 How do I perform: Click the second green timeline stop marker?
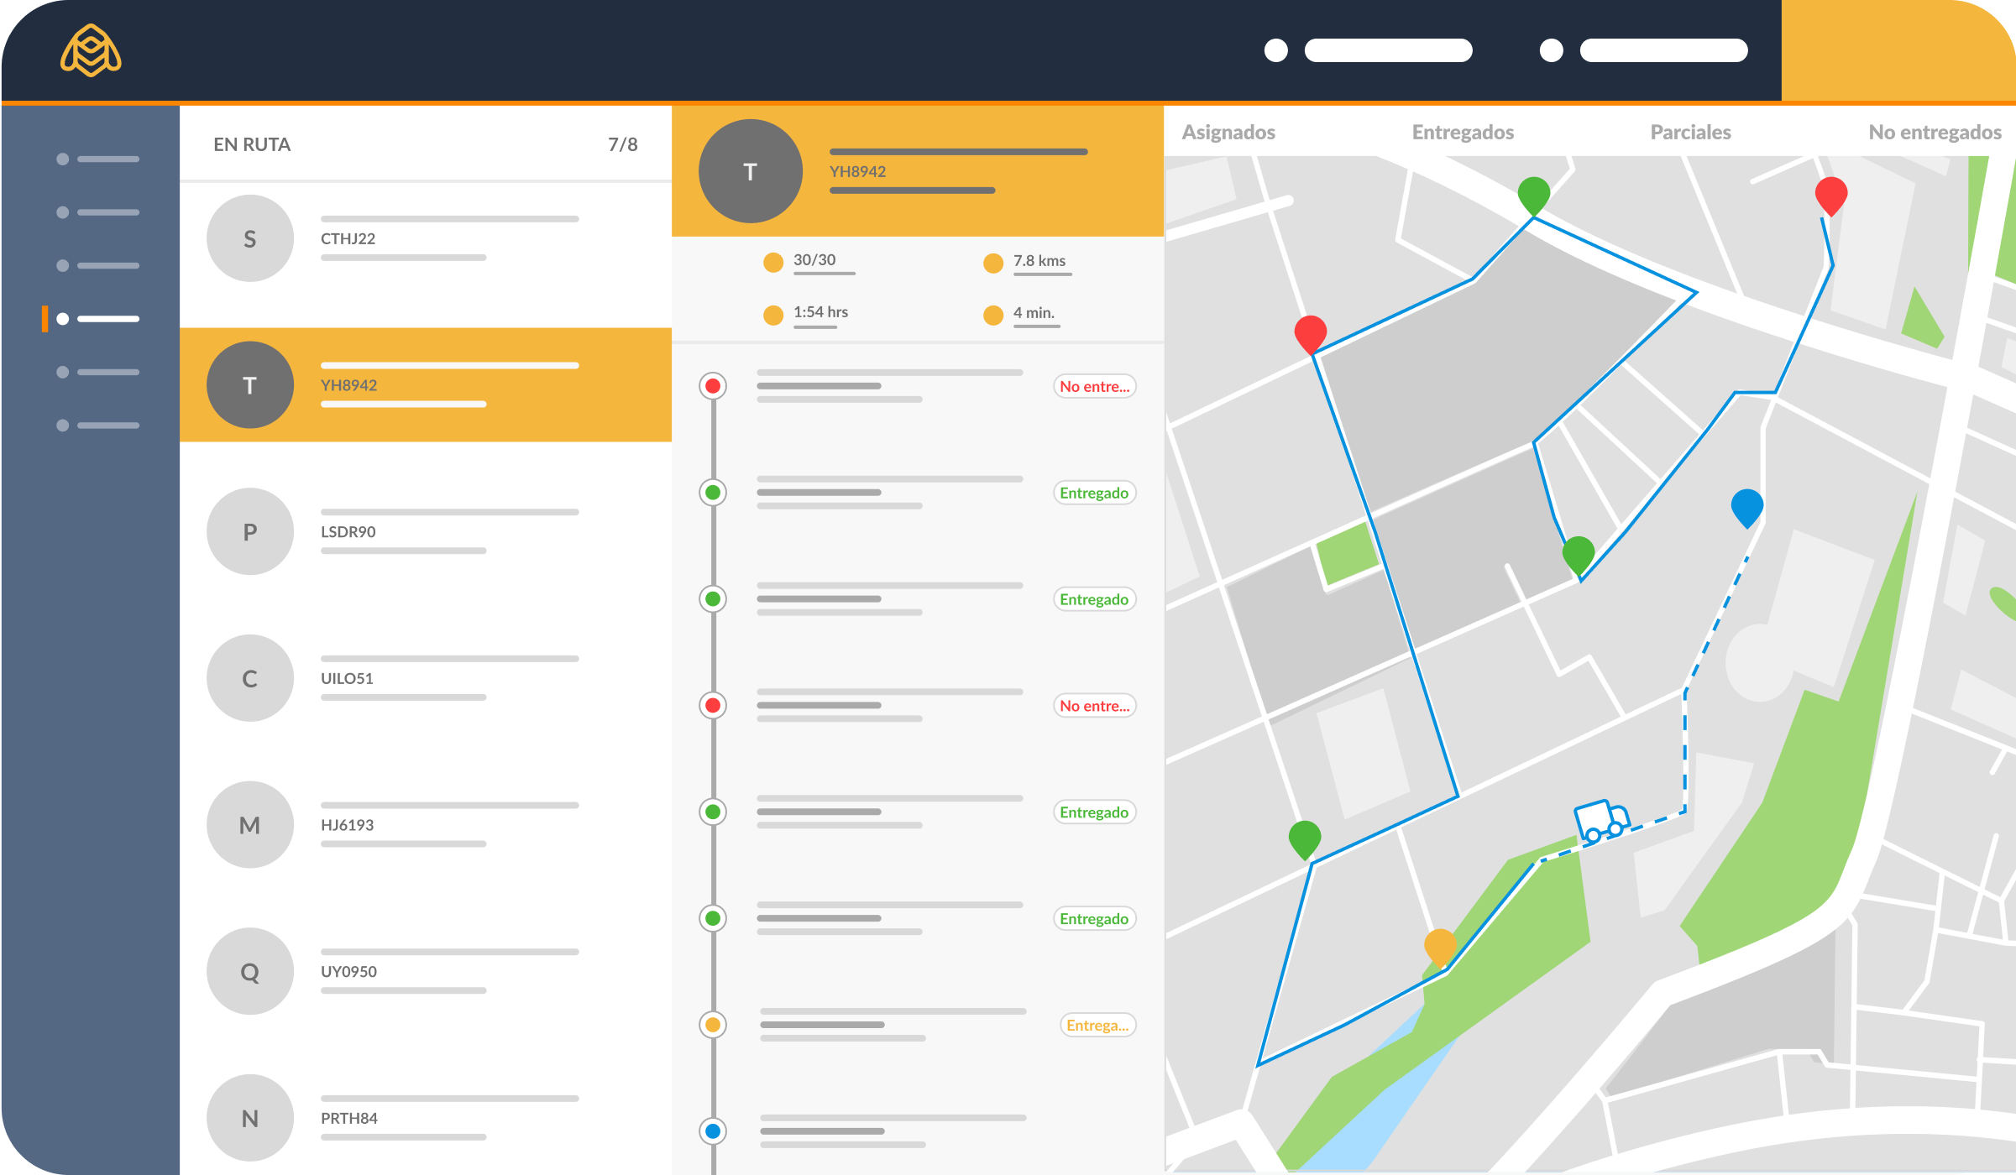[713, 599]
